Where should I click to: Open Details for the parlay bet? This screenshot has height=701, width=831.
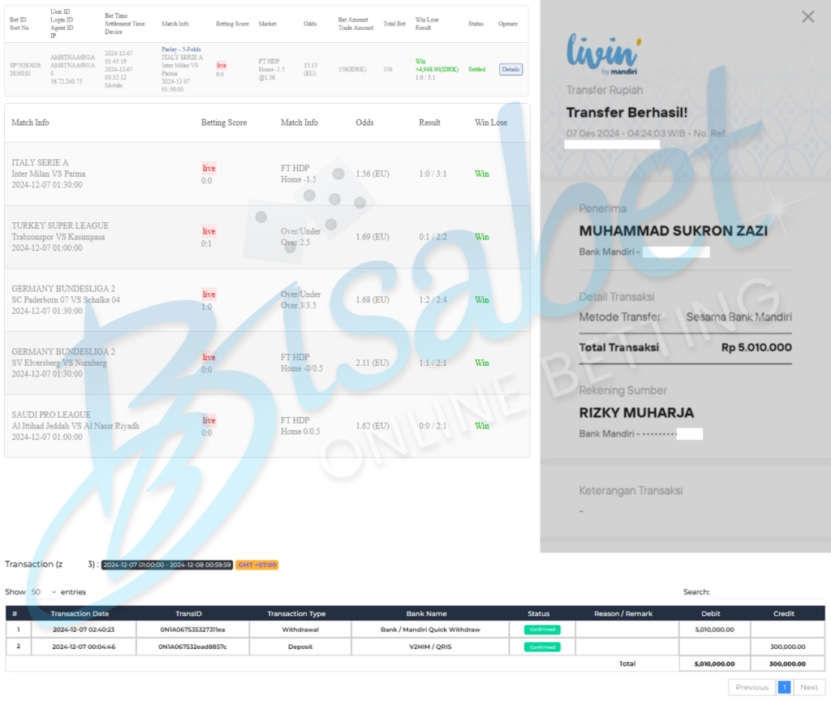click(x=510, y=70)
